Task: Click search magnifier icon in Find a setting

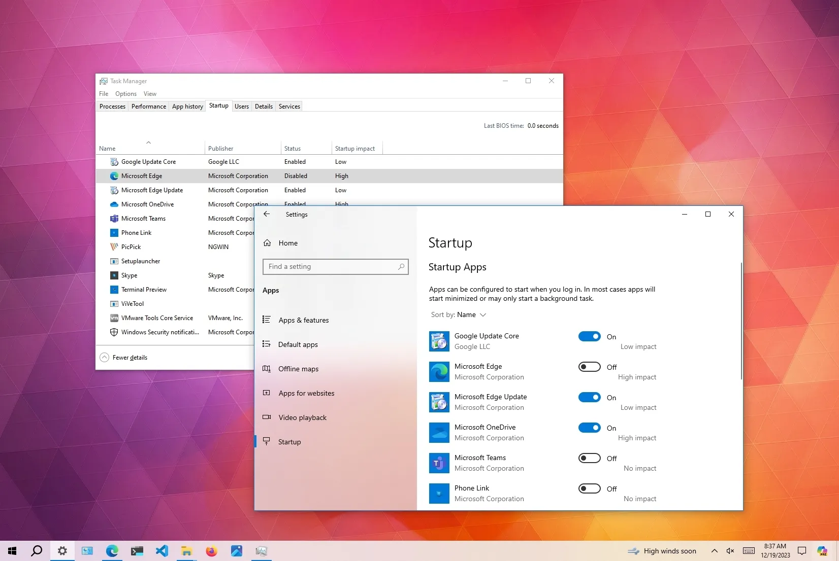Action: point(401,266)
